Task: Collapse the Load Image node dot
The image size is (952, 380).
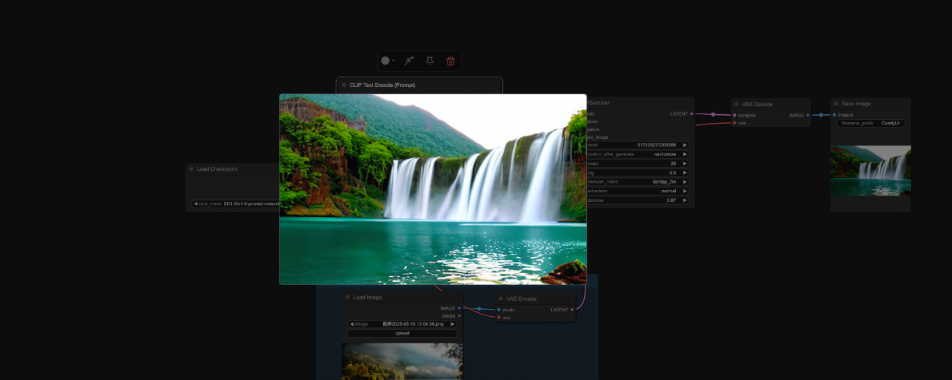Action: pyautogui.click(x=347, y=298)
